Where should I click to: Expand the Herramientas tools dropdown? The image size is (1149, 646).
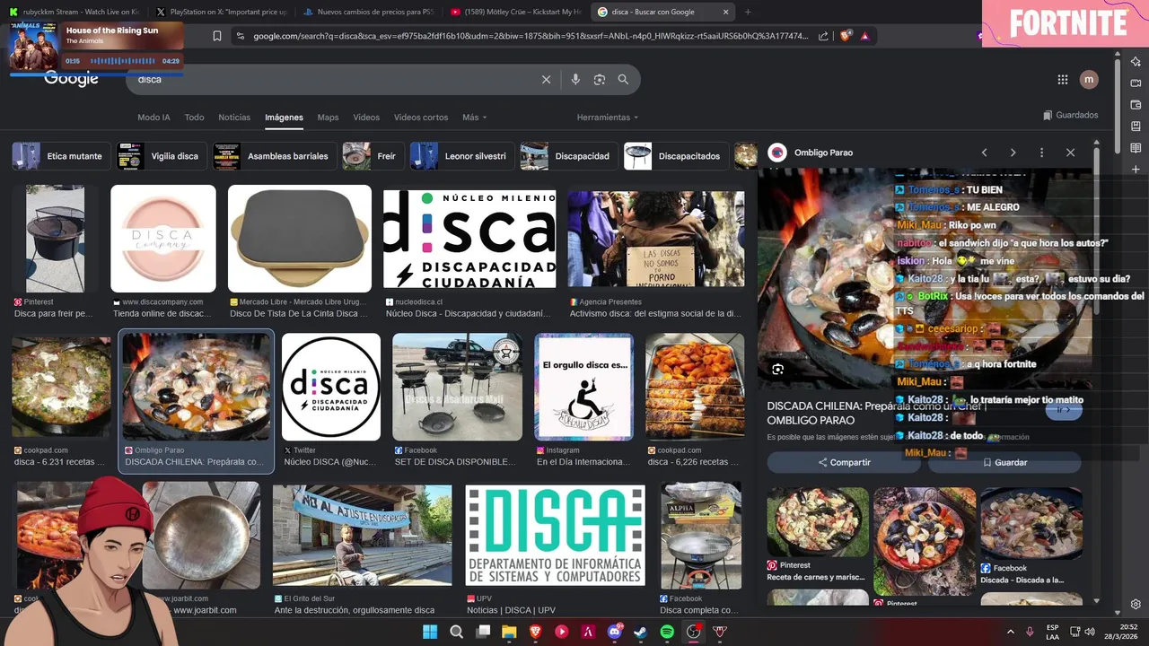click(608, 118)
